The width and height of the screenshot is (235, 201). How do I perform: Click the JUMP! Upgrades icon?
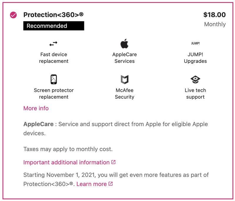[x=196, y=43]
